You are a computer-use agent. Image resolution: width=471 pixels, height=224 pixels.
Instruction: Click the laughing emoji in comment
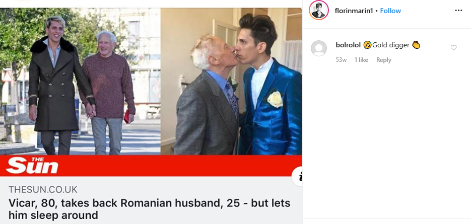coord(367,45)
